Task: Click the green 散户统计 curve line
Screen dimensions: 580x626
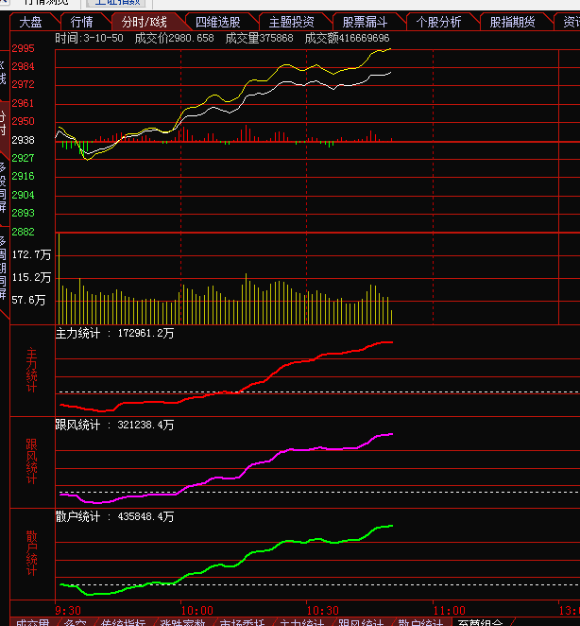Action: [x=283, y=544]
